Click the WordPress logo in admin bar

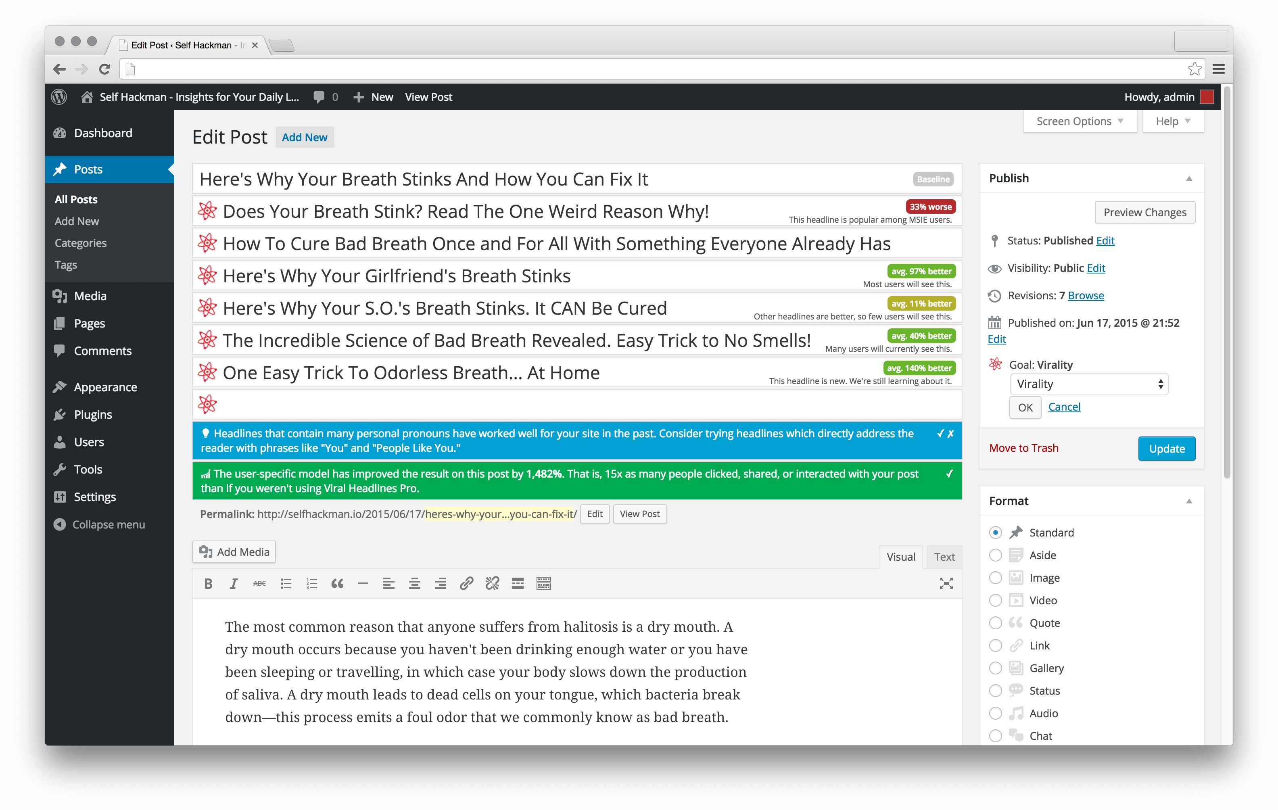[59, 97]
